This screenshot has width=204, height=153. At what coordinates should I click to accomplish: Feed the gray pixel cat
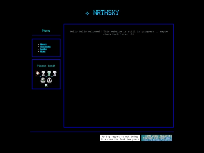(x=43, y=73)
